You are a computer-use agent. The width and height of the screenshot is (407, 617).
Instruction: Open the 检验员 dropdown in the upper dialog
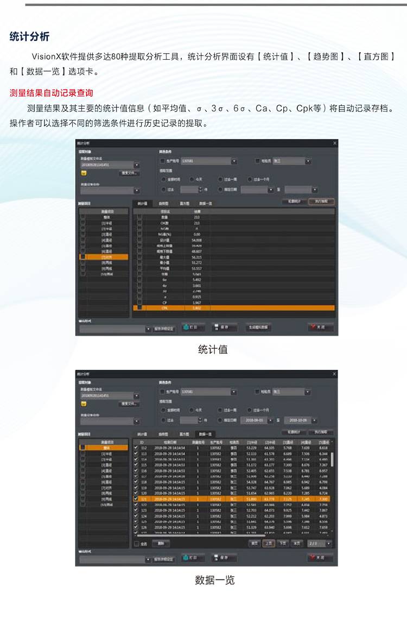pyautogui.click(x=308, y=161)
